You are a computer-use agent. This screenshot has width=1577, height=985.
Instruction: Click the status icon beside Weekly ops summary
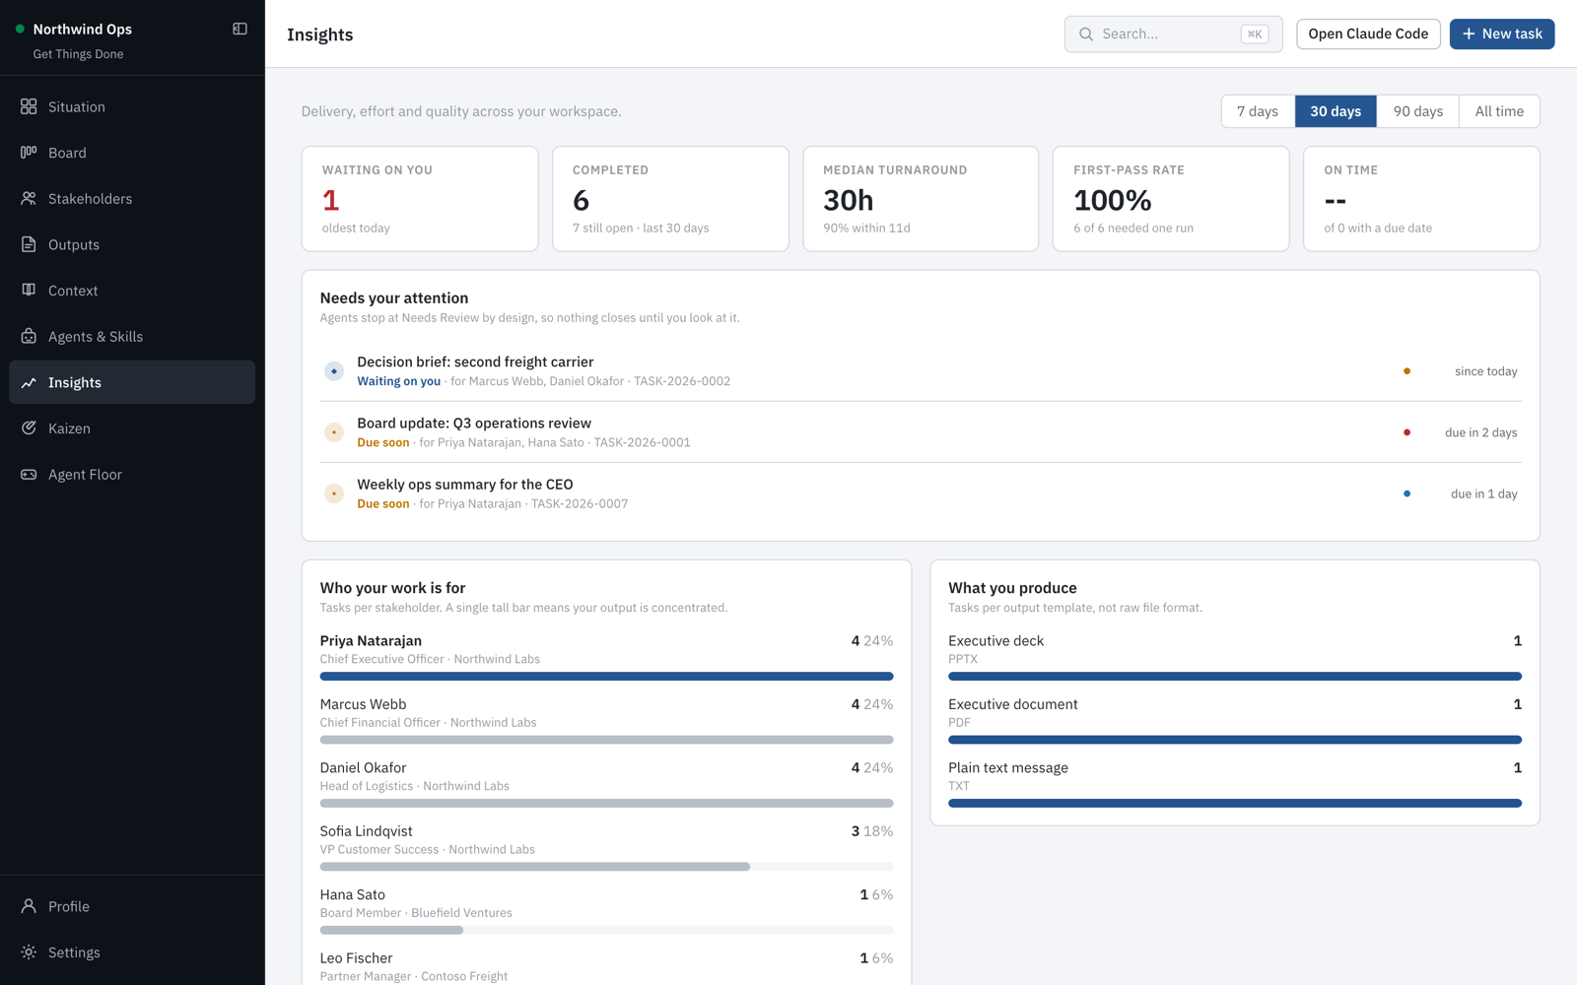[x=334, y=493]
